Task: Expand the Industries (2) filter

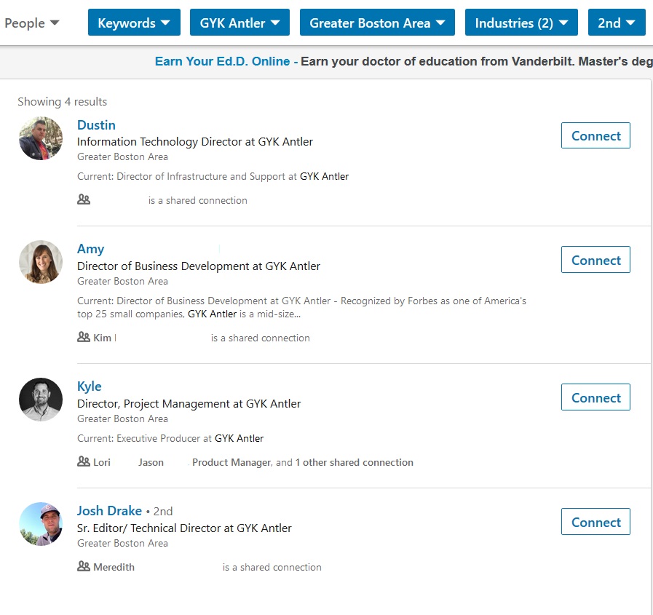Action: 521,23
